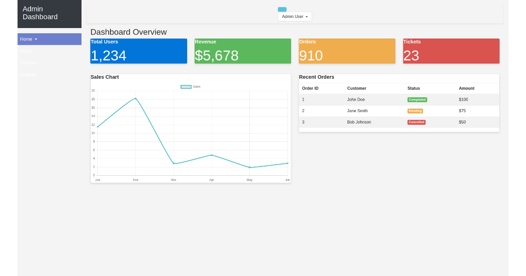
Task: Expand the Home menu in the sidebar
Action: click(26, 39)
